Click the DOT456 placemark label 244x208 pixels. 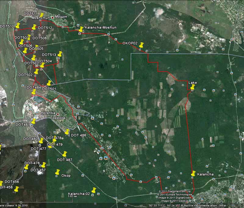[x=12, y=182]
